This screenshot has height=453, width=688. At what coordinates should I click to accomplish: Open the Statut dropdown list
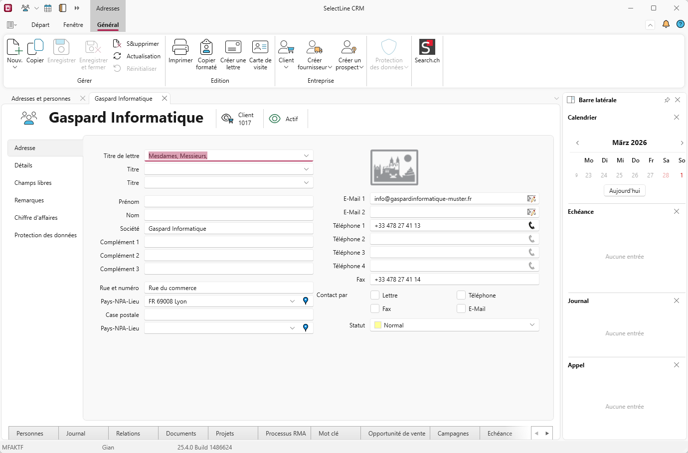point(532,325)
